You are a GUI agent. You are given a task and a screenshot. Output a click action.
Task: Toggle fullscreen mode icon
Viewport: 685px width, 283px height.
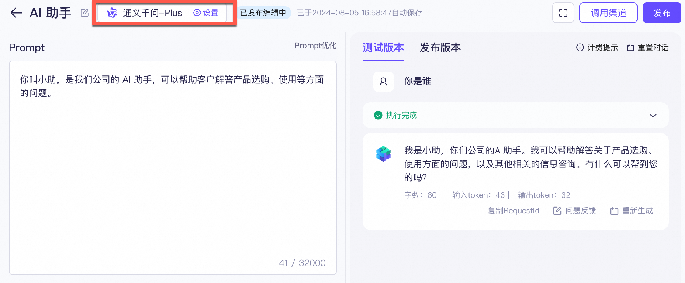tap(563, 13)
